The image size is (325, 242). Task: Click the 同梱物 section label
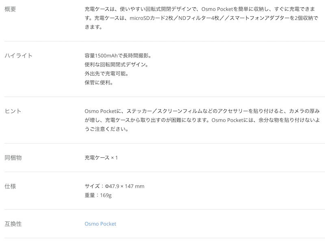coord(13,158)
